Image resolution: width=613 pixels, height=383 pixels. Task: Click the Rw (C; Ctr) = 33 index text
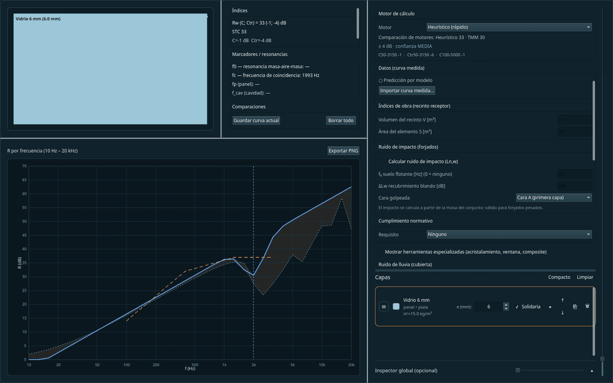(x=259, y=23)
